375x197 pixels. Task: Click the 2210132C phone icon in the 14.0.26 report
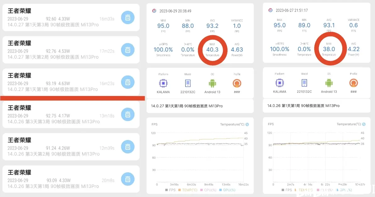pyautogui.click(x=304, y=83)
